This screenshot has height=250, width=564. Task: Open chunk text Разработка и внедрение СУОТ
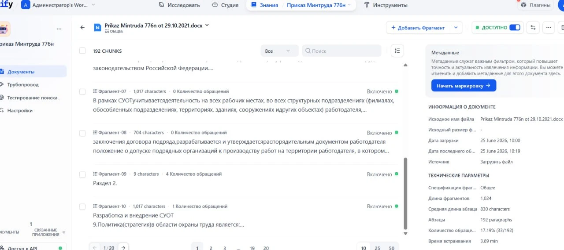point(133,215)
